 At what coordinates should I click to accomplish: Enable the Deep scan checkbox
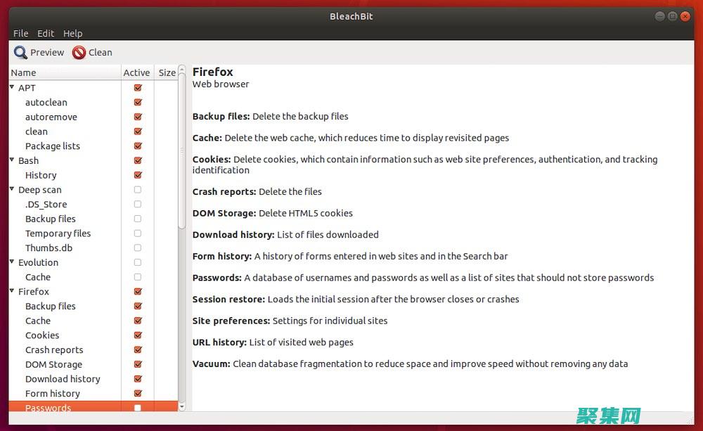[x=138, y=190]
